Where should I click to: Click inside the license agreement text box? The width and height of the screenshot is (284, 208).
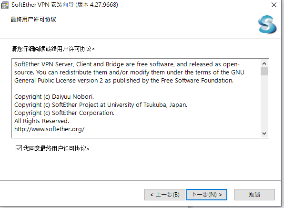tap(136, 98)
